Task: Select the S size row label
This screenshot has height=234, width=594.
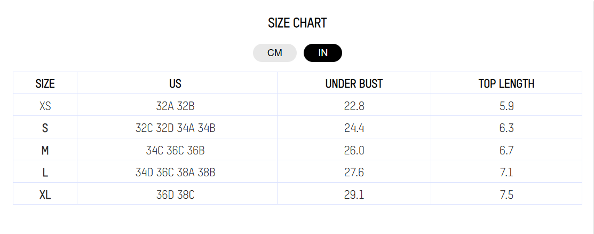Action: pyautogui.click(x=45, y=128)
